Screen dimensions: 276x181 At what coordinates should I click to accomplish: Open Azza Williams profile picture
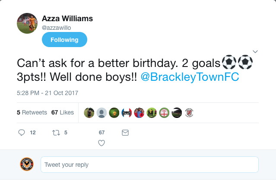(27, 23)
